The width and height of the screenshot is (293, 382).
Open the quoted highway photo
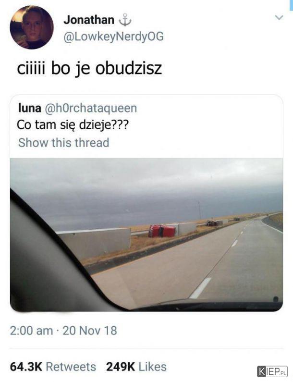[146, 234]
